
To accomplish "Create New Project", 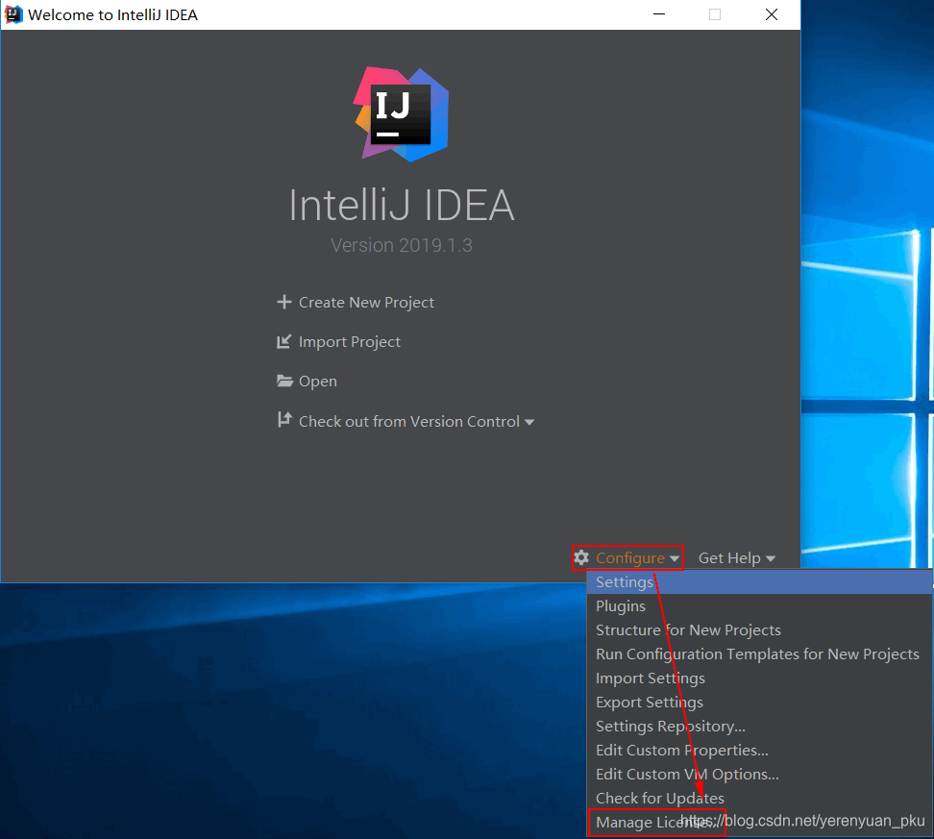I will (366, 303).
